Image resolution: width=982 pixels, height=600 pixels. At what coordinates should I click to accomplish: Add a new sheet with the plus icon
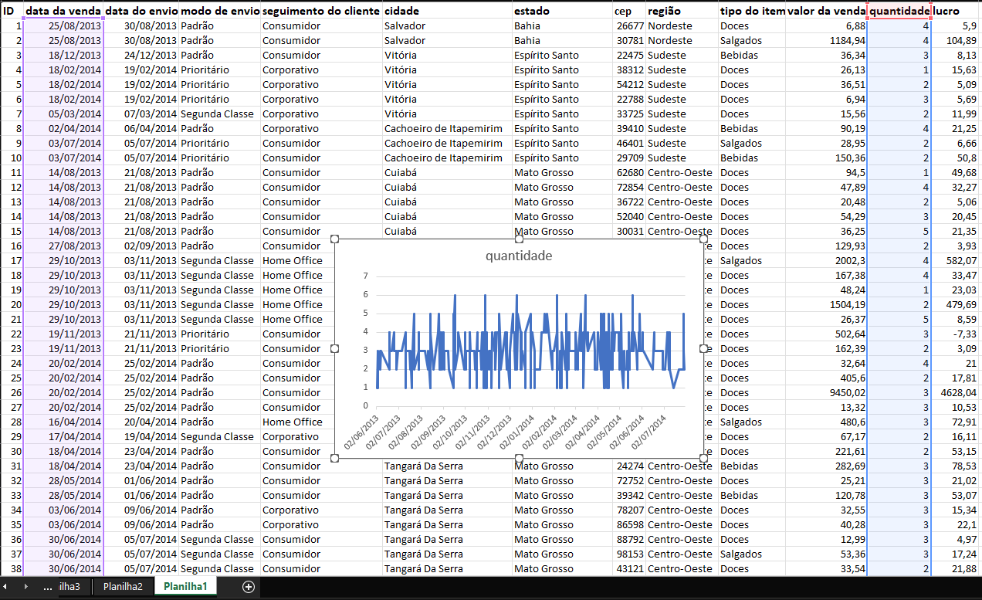pyautogui.click(x=249, y=587)
